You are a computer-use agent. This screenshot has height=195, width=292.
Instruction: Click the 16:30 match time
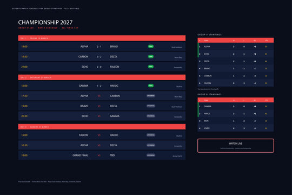tap(24, 145)
